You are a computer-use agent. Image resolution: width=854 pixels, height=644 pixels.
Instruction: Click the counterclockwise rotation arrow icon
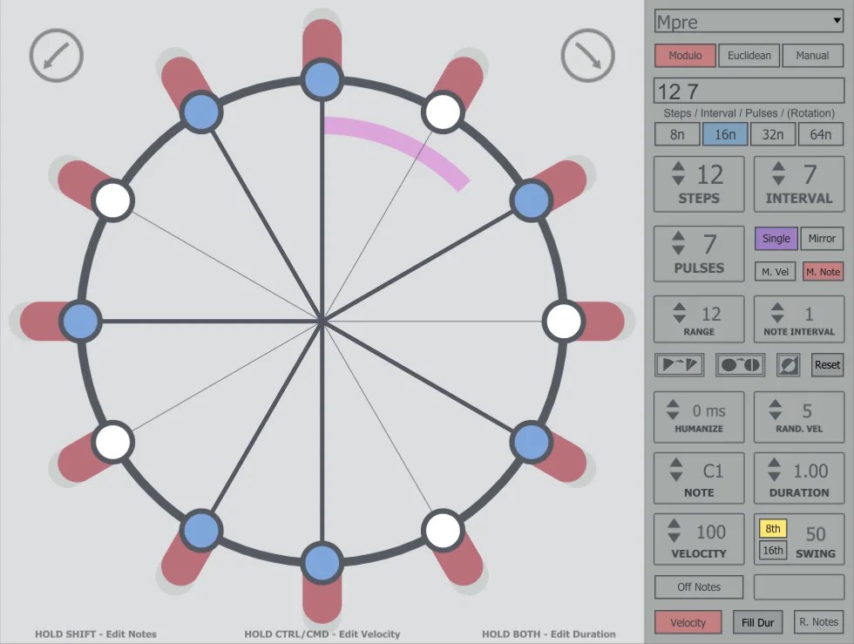click(56, 55)
